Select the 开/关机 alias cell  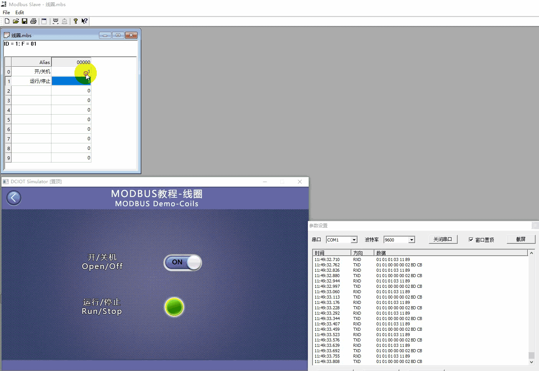(x=31, y=72)
